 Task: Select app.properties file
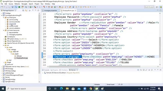[x=13, y=32]
